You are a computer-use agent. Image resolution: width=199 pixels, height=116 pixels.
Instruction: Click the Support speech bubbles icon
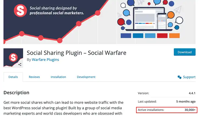click(179, 77)
